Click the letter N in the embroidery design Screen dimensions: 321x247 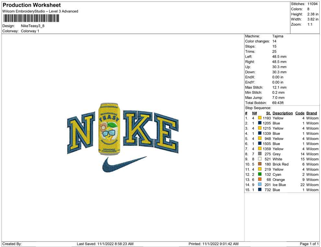[x=81, y=133]
